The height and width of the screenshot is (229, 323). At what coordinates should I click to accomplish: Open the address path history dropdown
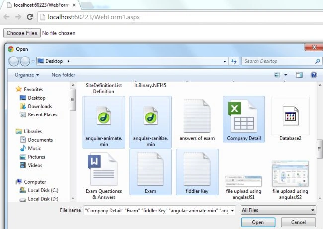pyautogui.click(x=225, y=61)
